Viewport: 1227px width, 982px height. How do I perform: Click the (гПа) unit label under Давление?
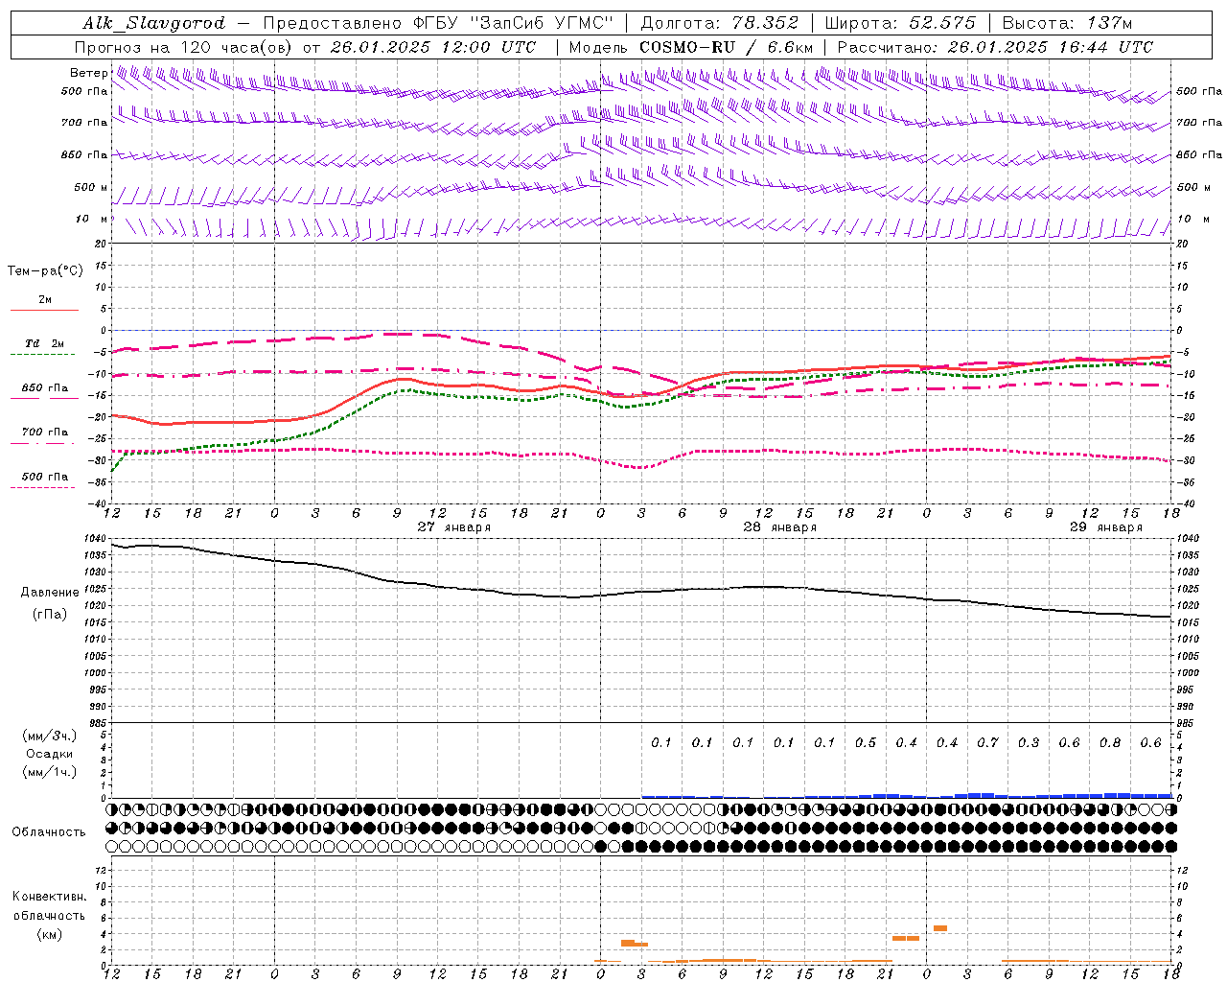[50, 615]
